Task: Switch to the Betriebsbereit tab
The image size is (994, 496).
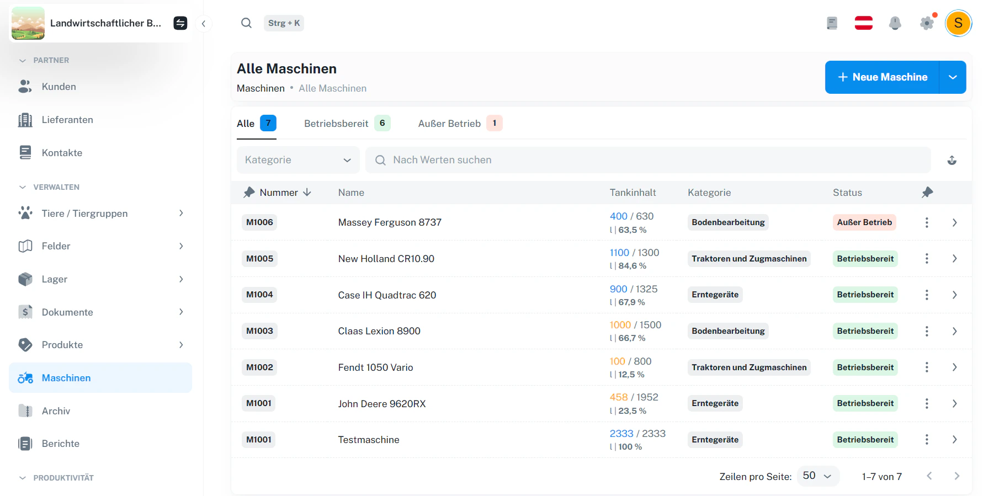Action: [347, 124]
